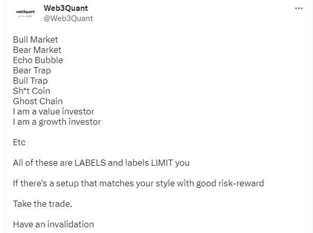This screenshot has height=233, width=313.
Task: Click the word "risk-reward"
Action: (x=241, y=183)
